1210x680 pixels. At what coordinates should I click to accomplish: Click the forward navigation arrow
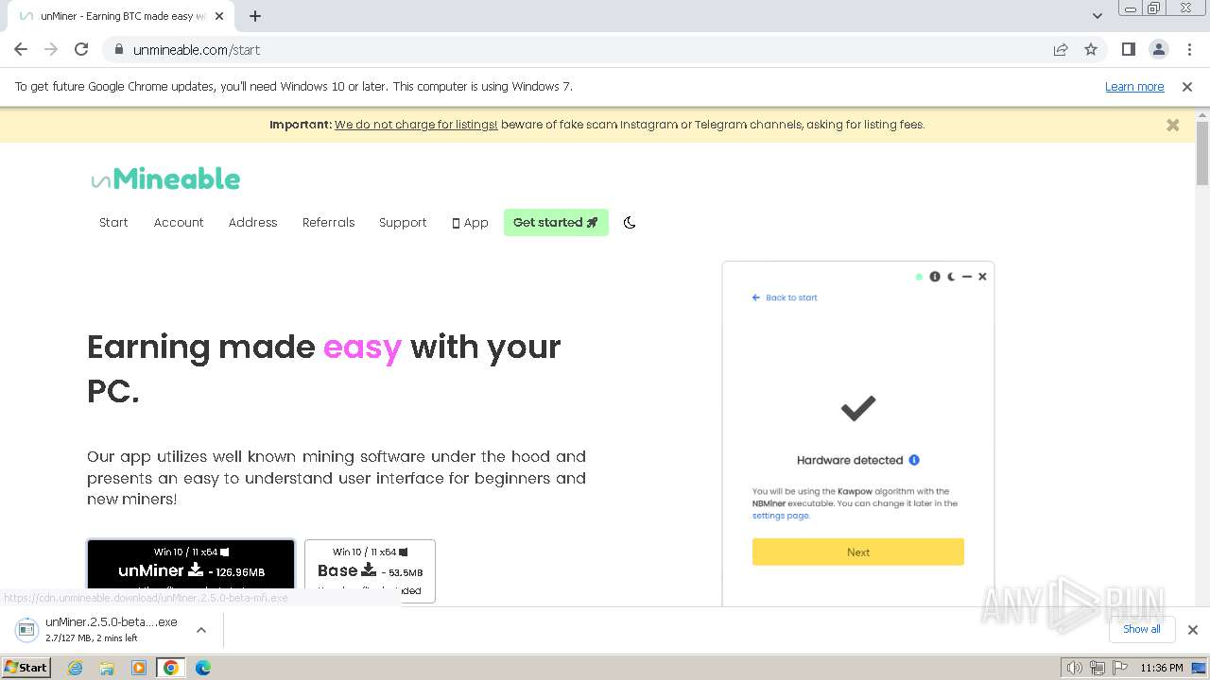point(51,49)
